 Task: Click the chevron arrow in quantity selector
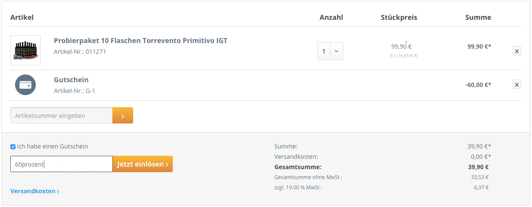click(337, 51)
